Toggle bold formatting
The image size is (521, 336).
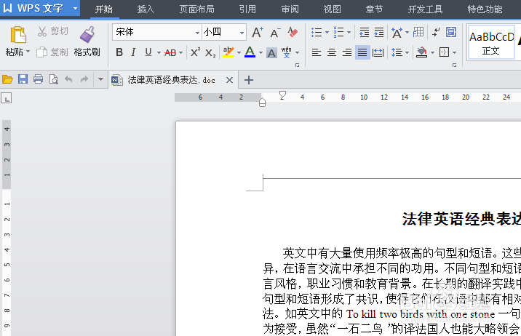(x=119, y=52)
